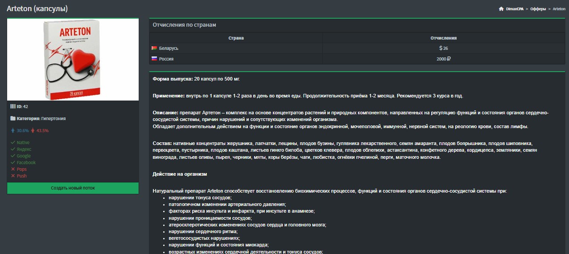
Task: Click the 43.5% female share value
Action: click(43, 131)
